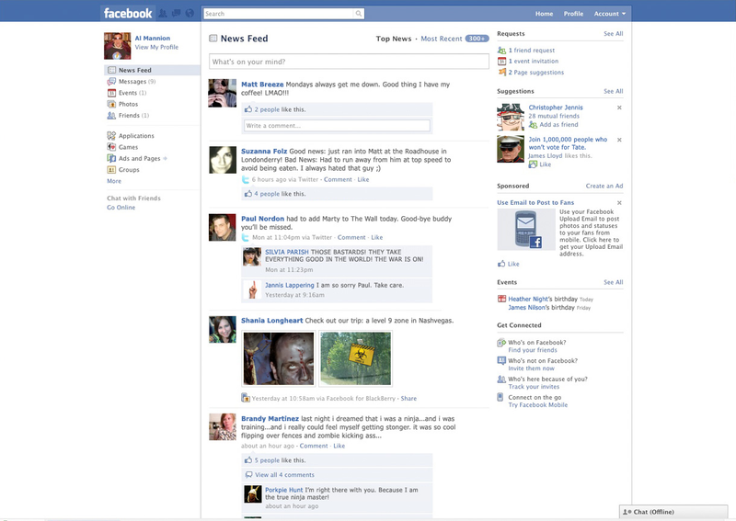Viewport: 736px width, 521px height.
Task: Switch to Top News filter
Action: (394, 39)
